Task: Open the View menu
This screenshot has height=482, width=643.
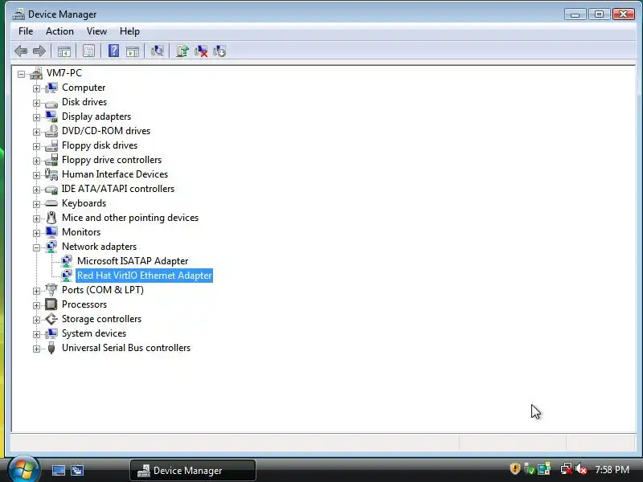Action: 96,31
